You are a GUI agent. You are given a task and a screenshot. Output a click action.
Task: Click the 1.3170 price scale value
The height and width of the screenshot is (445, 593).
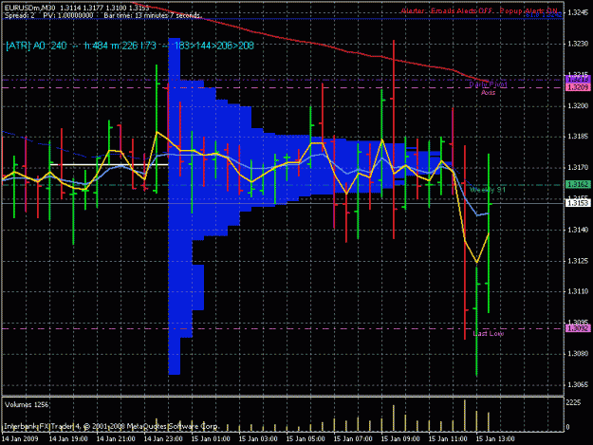578,168
